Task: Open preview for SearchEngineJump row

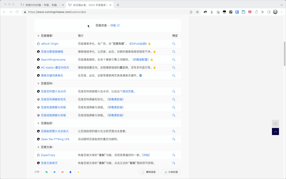Action: click(174, 60)
